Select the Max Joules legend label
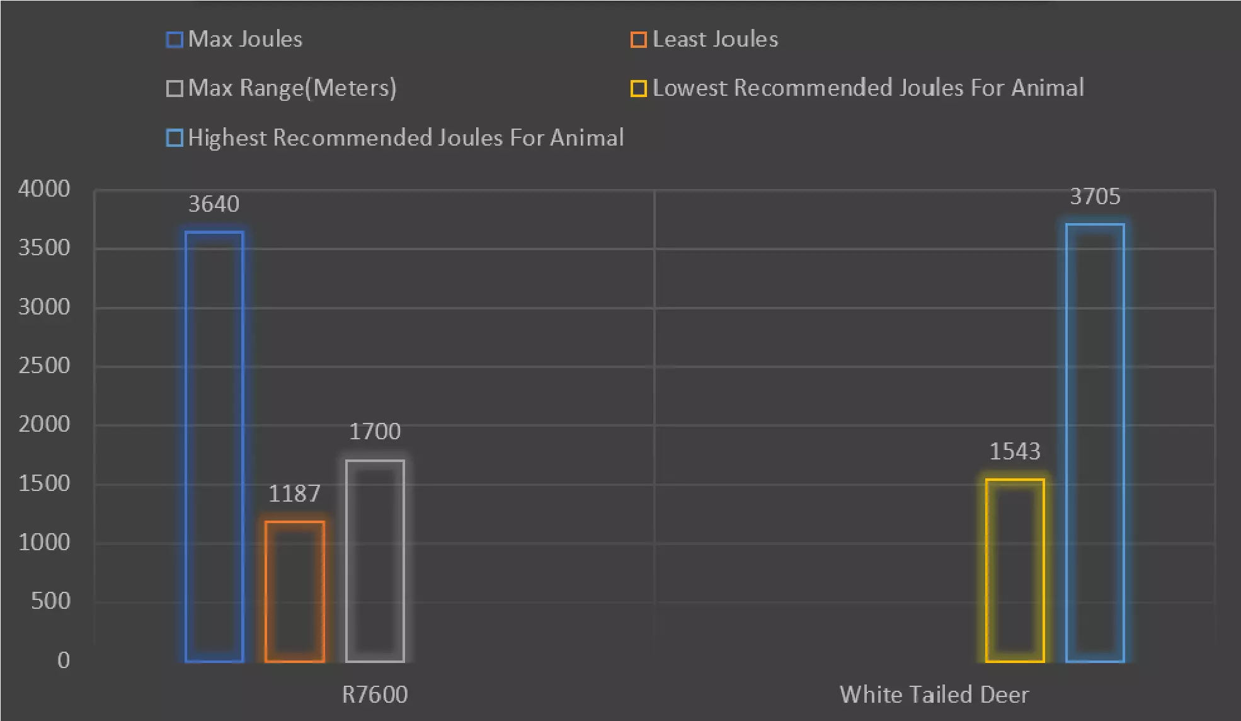 245,39
